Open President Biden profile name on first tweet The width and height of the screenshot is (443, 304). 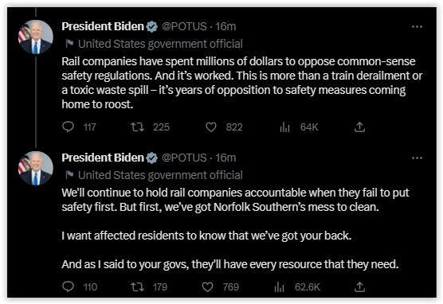click(x=103, y=26)
